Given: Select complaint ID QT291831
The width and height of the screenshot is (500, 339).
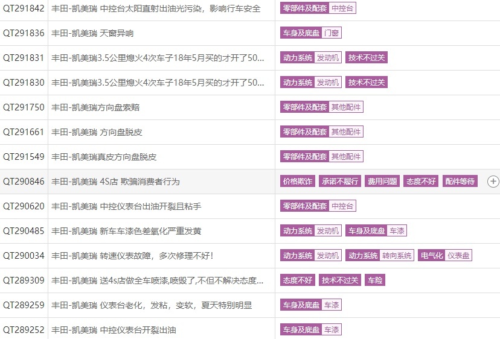Looking at the screenshot, I should click(x=24, y=58).
